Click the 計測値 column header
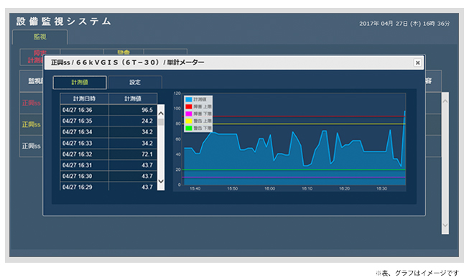Viewport: 469px width, 280px height. click(133, 99)
